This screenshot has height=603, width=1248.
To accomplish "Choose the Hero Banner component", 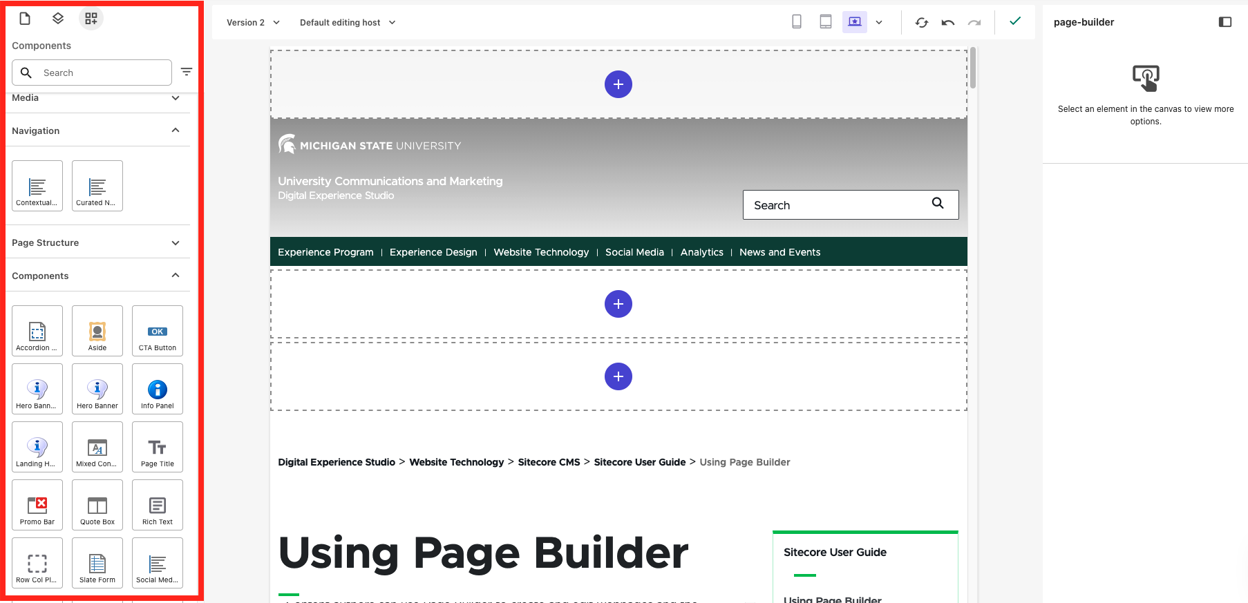I will pos(97,389).
